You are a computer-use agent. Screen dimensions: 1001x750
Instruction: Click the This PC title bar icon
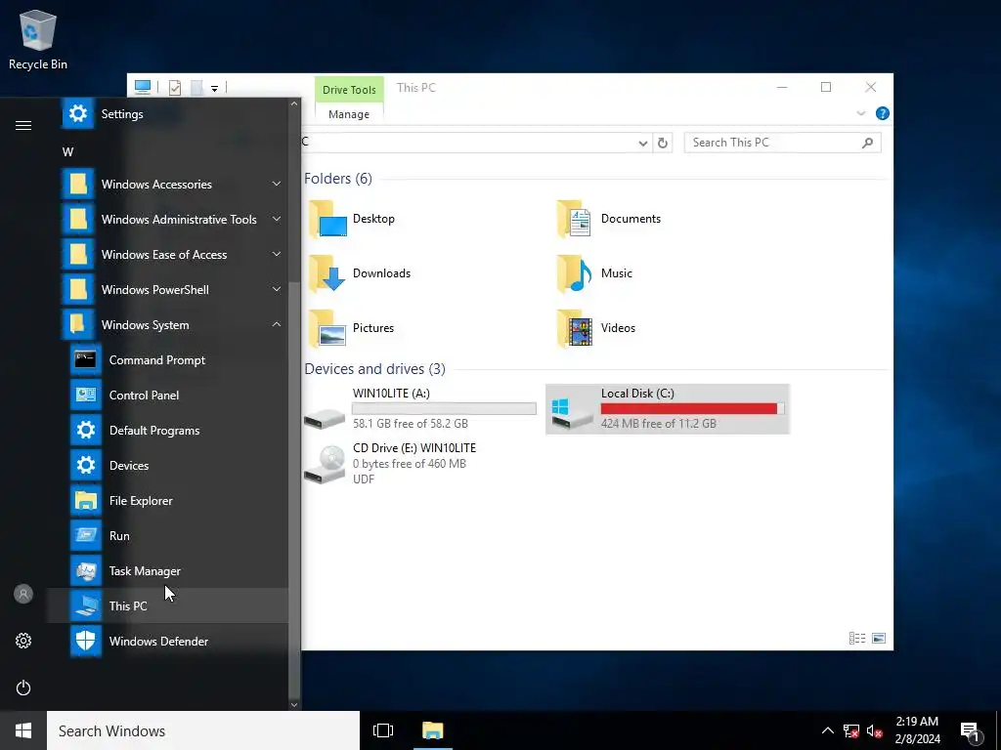[143, 87]
